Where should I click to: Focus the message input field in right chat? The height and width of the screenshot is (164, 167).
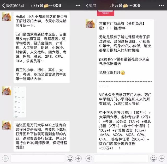[121, 159]
